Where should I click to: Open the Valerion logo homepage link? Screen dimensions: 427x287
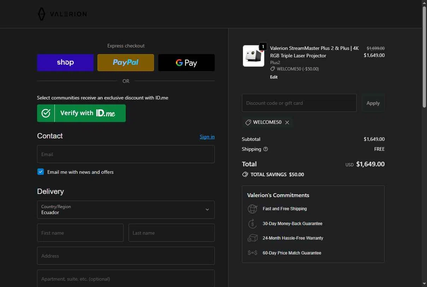62,14
